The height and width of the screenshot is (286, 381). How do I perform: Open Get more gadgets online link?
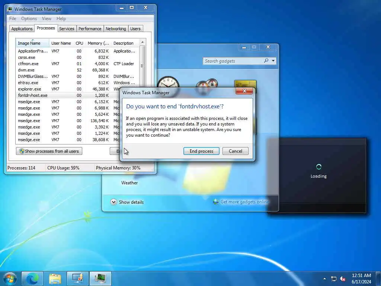pyautogui.click(x=244, y=201)
